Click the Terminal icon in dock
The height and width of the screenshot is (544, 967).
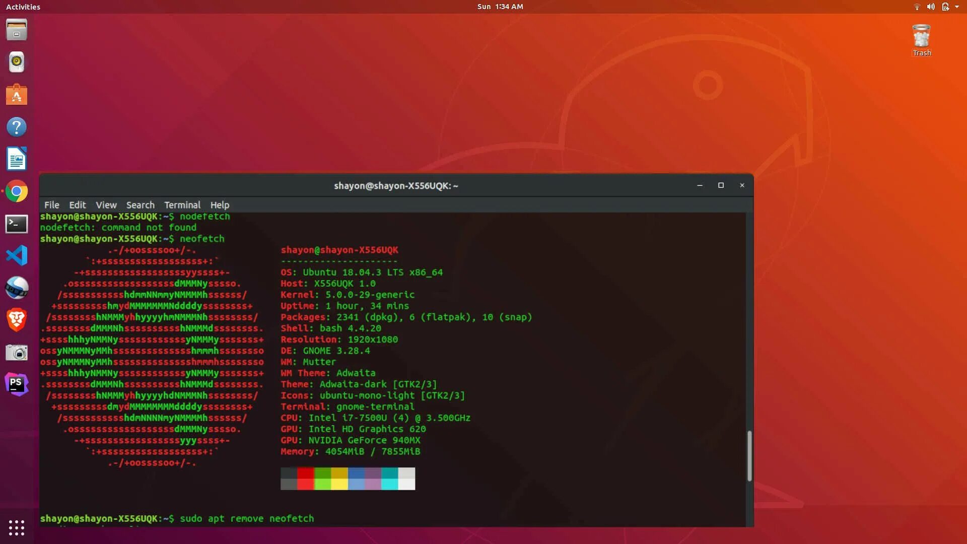17,224
